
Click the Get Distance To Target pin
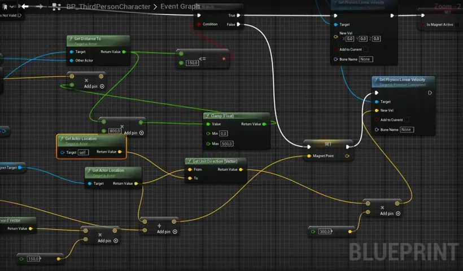click(x=72, y=52)
